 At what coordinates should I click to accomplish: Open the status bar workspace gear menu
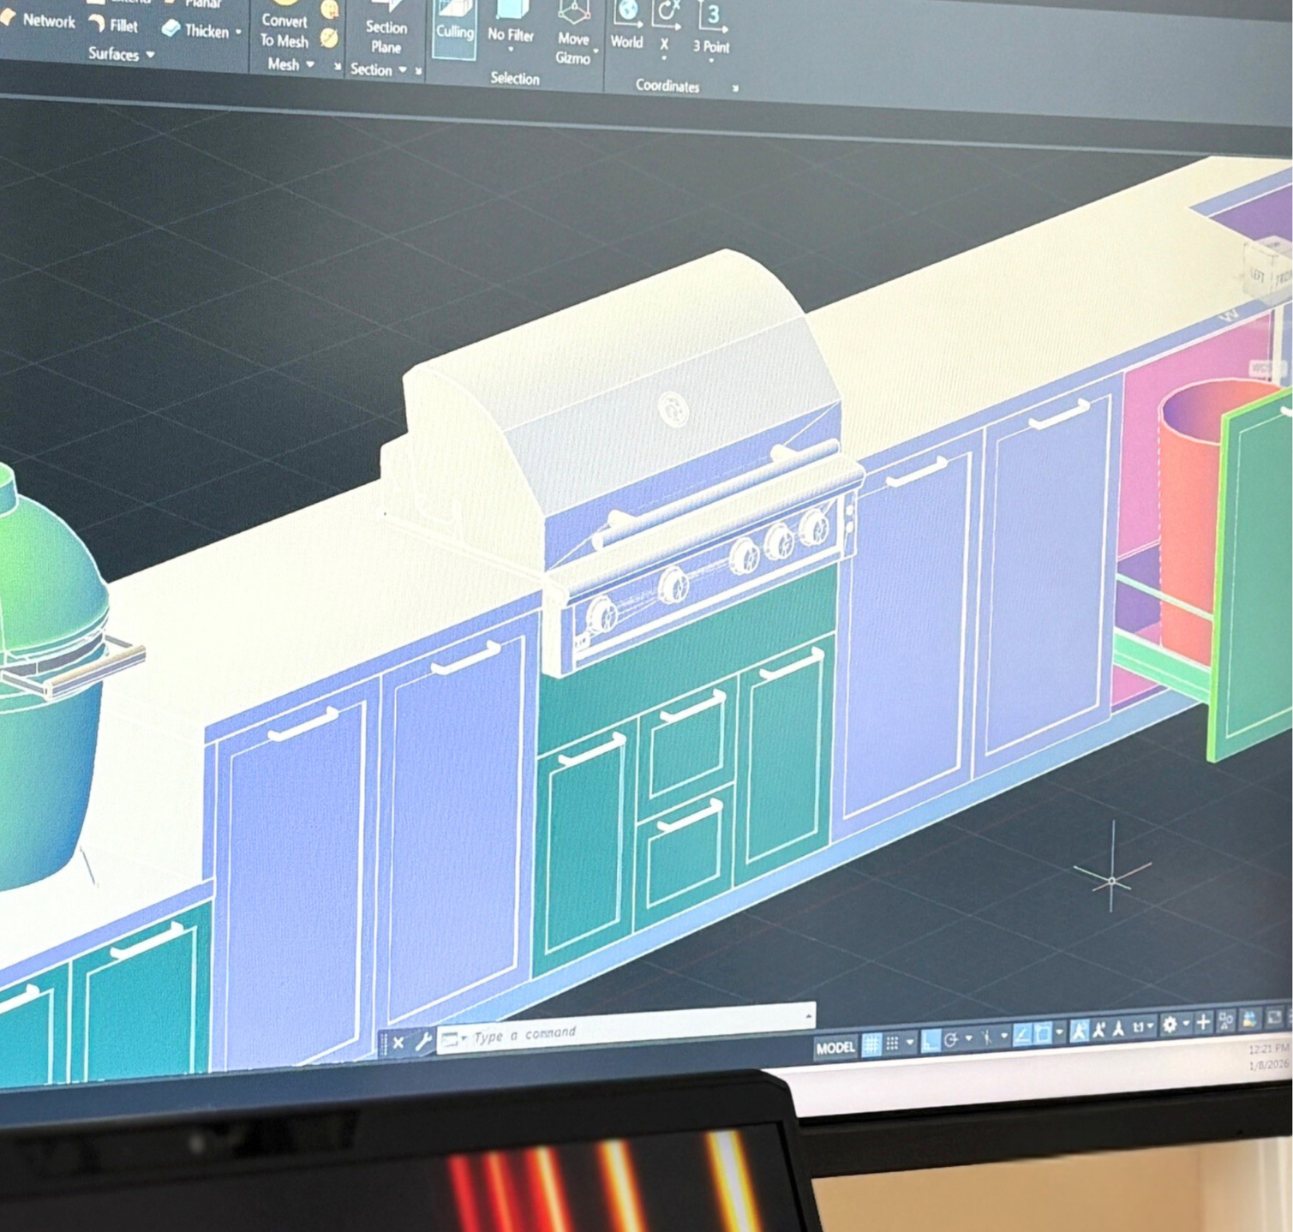coord(1170,1025)
